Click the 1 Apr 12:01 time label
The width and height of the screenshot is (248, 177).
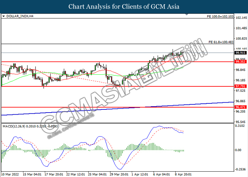tap(140, 175)
